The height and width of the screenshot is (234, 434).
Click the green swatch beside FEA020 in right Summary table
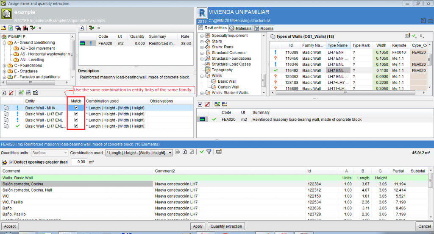tap(202, 120)
